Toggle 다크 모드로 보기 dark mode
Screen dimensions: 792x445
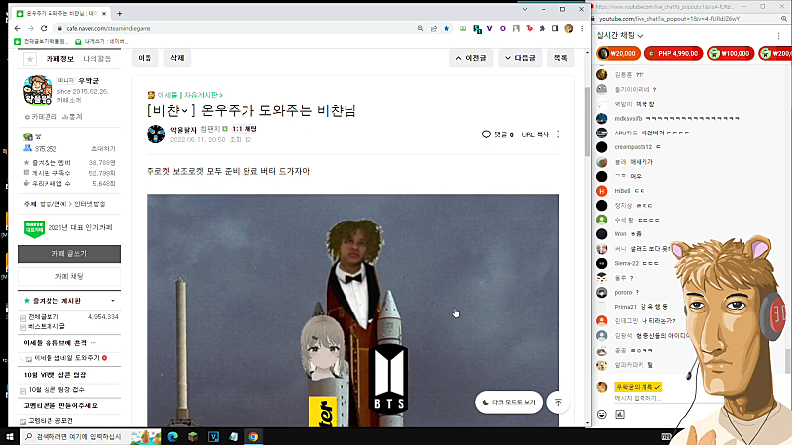[509, 402]
